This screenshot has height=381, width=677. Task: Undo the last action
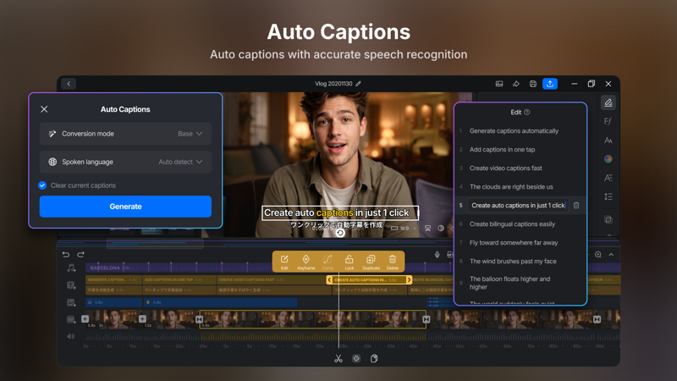[x=66, y=255]
